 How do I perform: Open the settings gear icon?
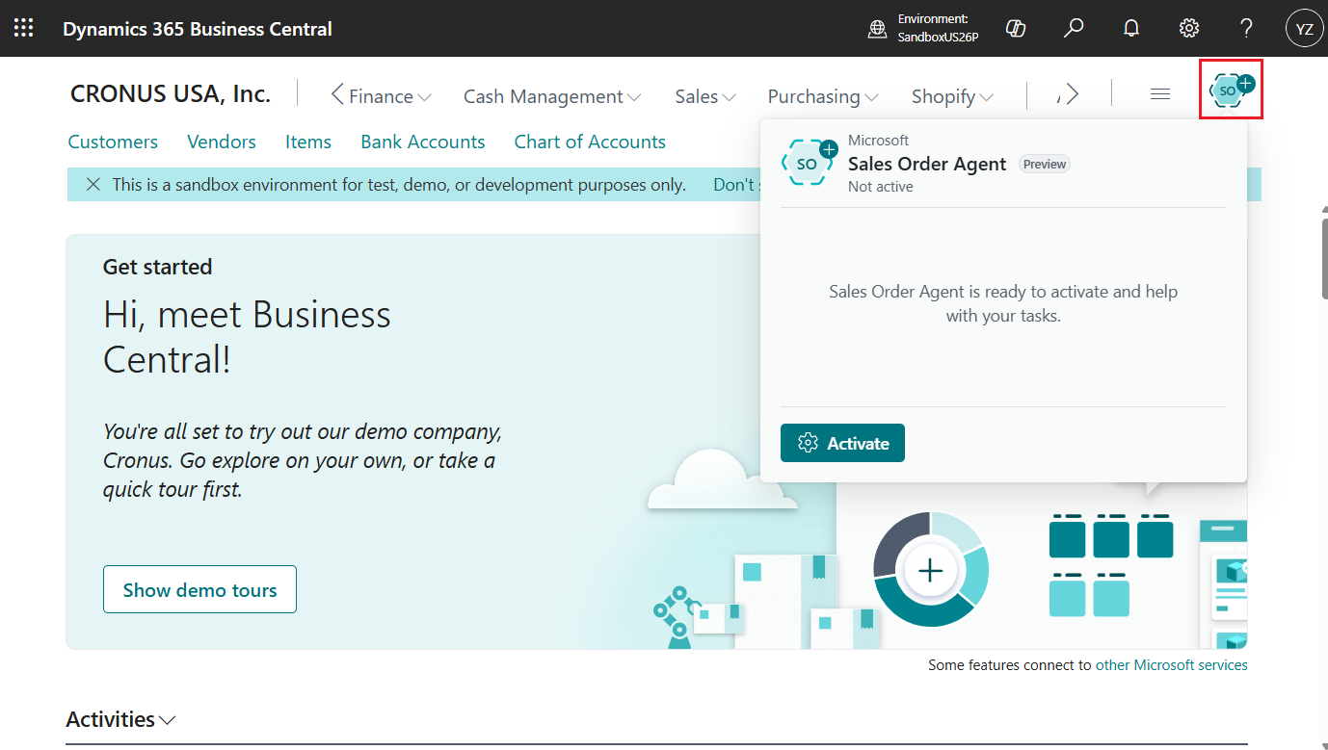(x=1189, y=28)
